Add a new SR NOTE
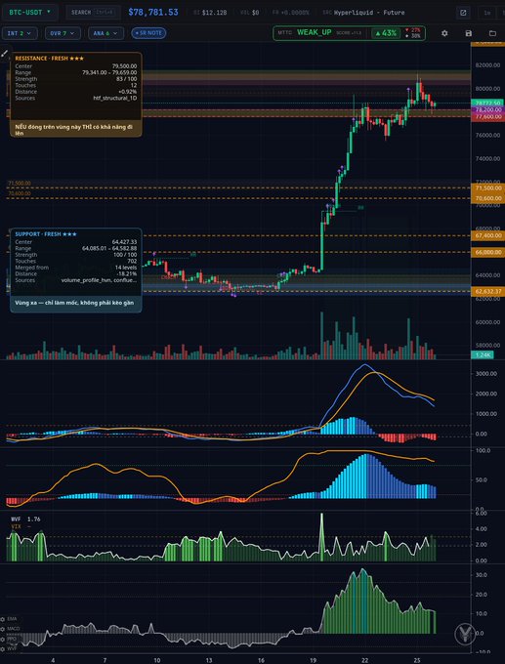The width and height of the screenshot is (505, 664). (x=148, y=33)
